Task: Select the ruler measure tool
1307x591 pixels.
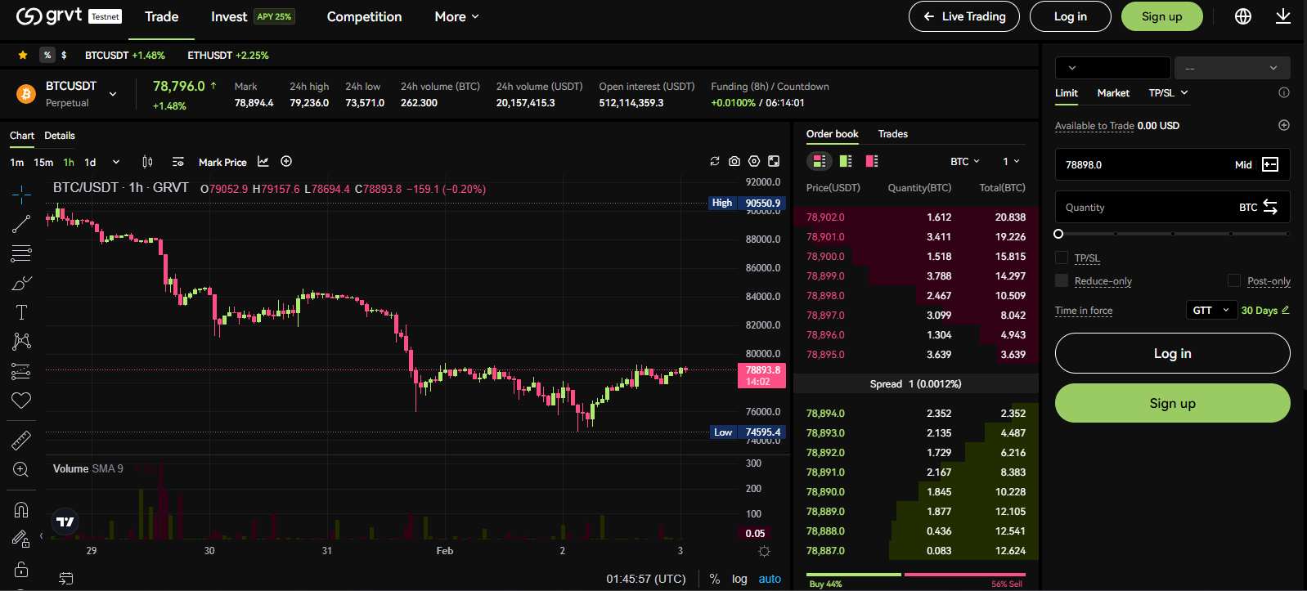Action: tap(21, 441)
